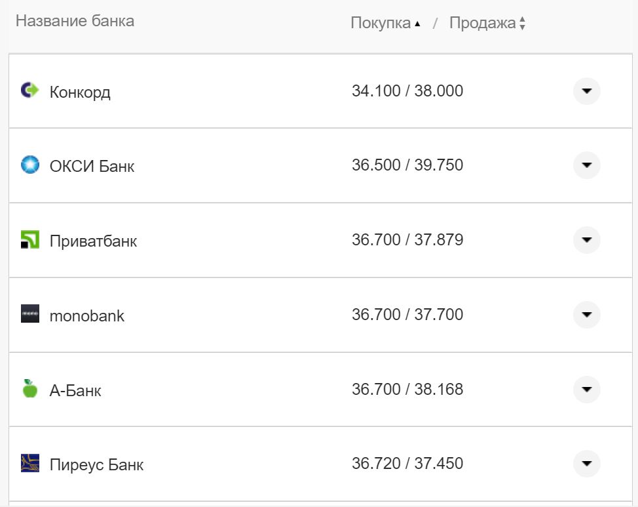638x507 pixels.
Task: Open the Приватбанк dropdown arrow
Action: click(586, 240)
